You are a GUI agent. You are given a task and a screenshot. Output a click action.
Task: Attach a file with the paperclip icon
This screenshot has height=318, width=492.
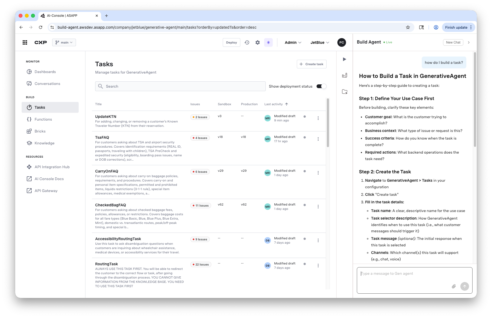454,286
